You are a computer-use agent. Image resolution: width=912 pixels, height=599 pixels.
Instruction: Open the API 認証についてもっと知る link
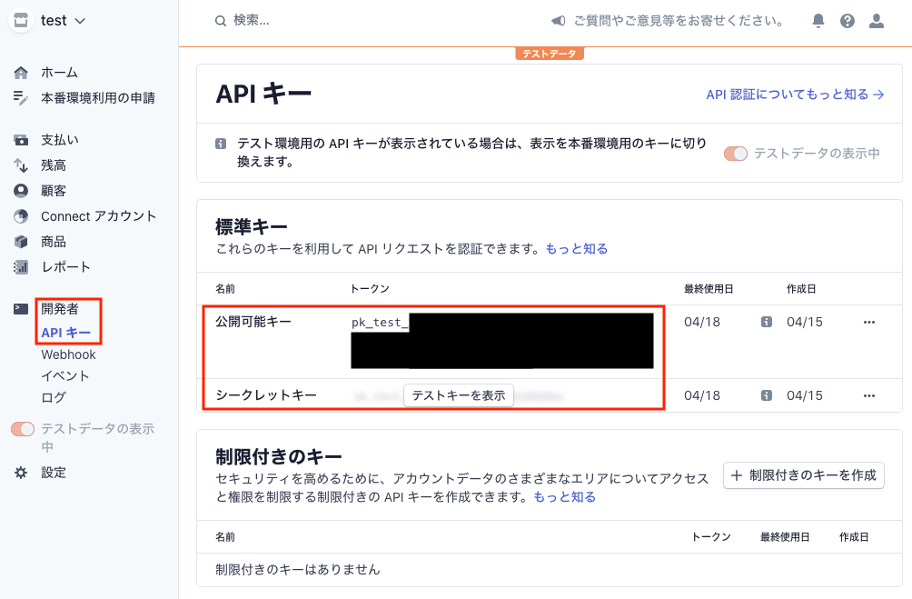click(789, 94)
